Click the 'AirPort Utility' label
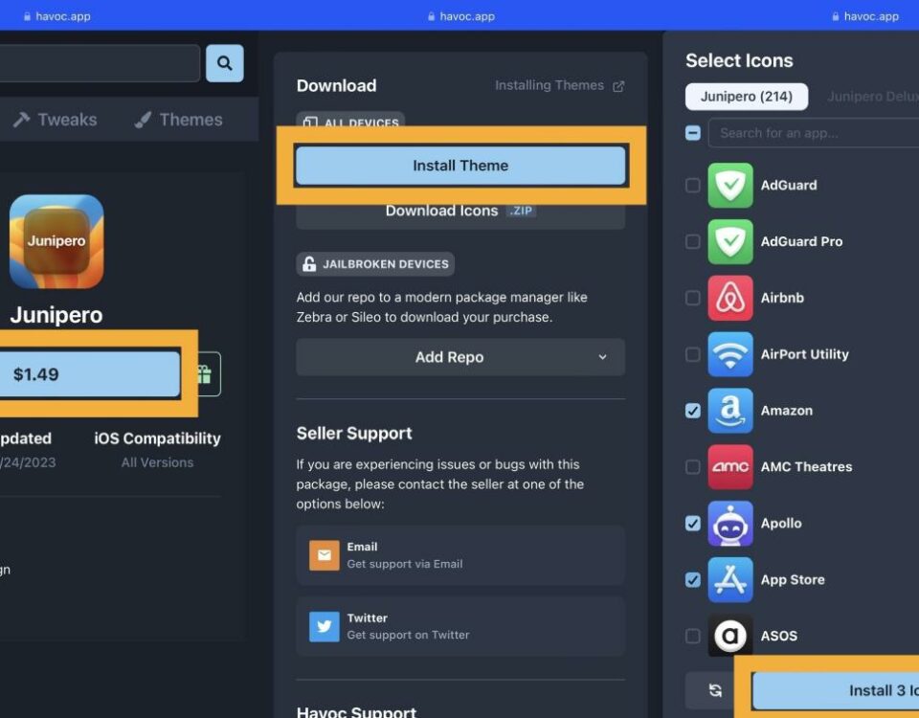919x718 pixels. [804, 354]
